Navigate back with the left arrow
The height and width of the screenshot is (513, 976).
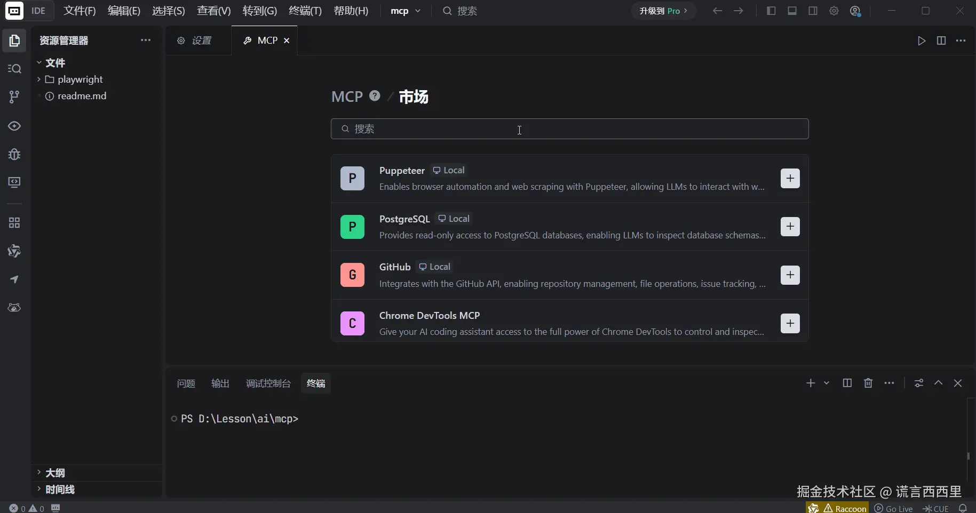click(717, 11)
